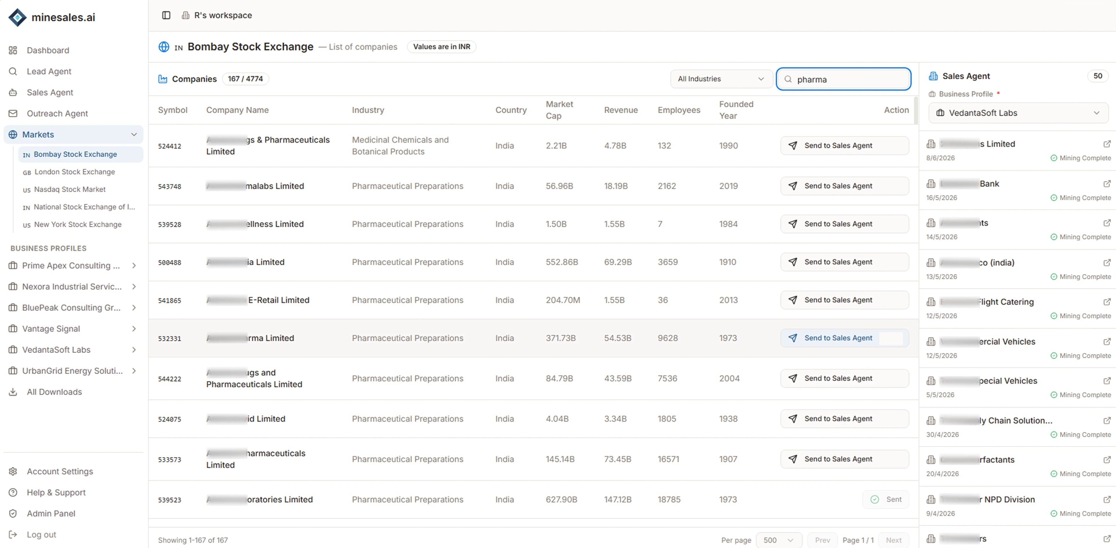Open external link for Chain Solution entry
This screenshot has height=548, width=1116.
pos(1106,420)
